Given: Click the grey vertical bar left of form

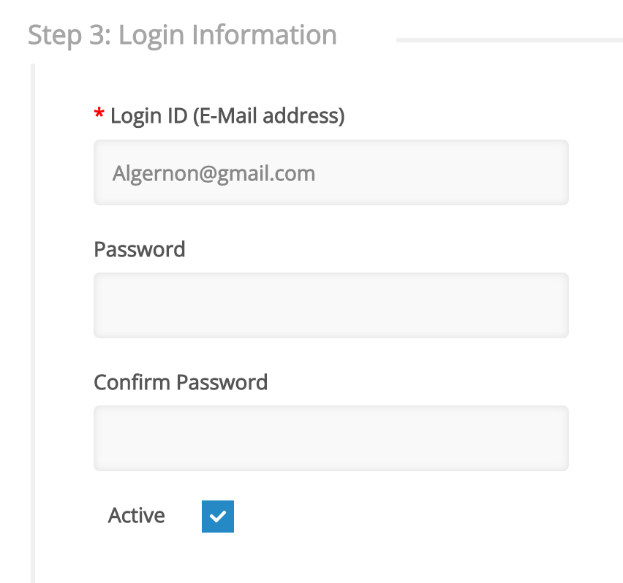Looking at the screenshot, I should click(32, 321).
